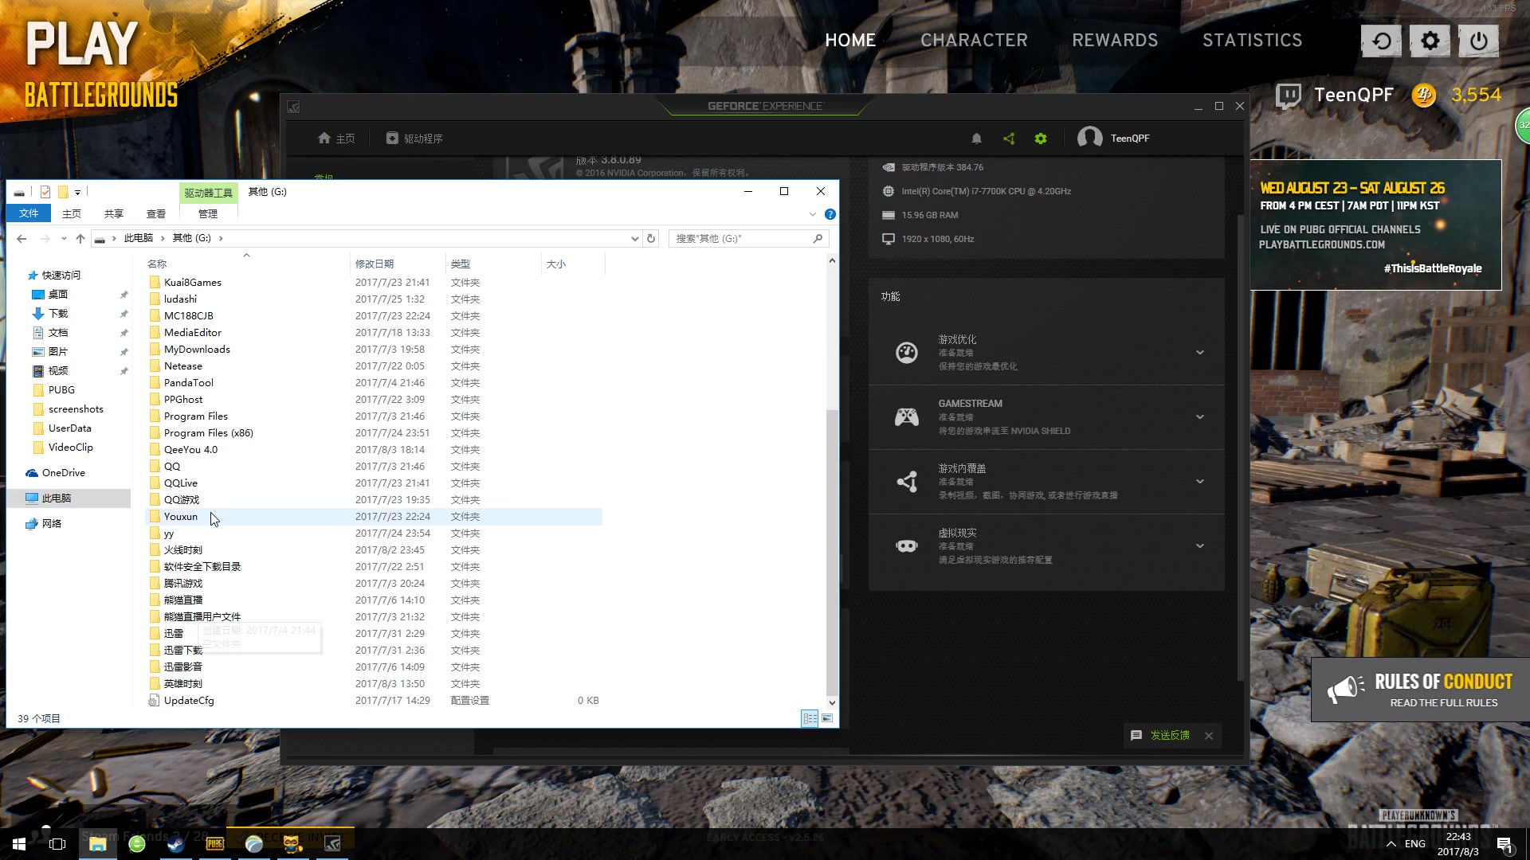Click the notification bell icon

pos(976,138)
